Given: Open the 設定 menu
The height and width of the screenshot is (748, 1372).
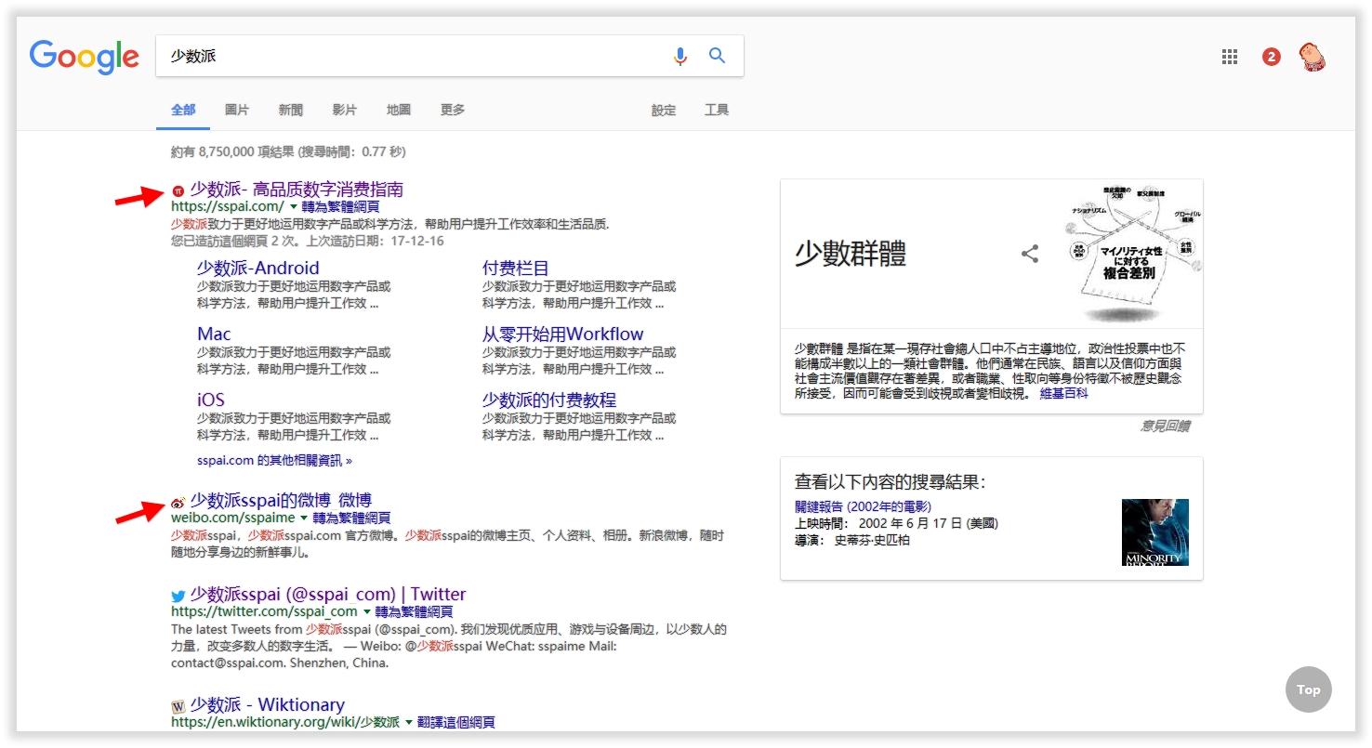Looking at the screenshot, I should click(x=664, y=110).
